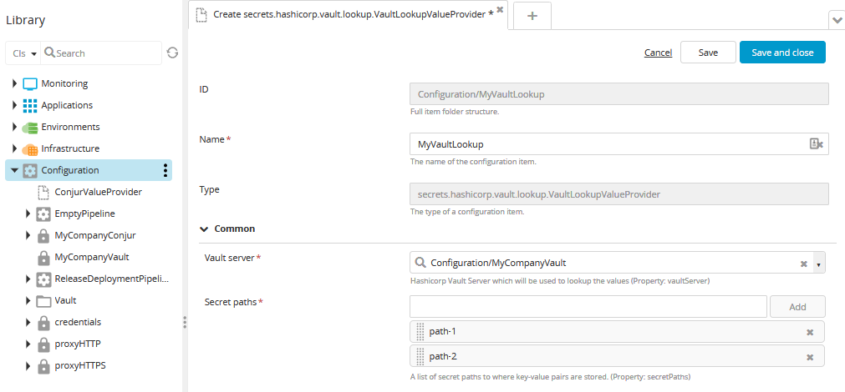Open the CIs search filter dropdown
Image resolution: width=845 pixels, height=392 pixels.
[x=25, y=53]
